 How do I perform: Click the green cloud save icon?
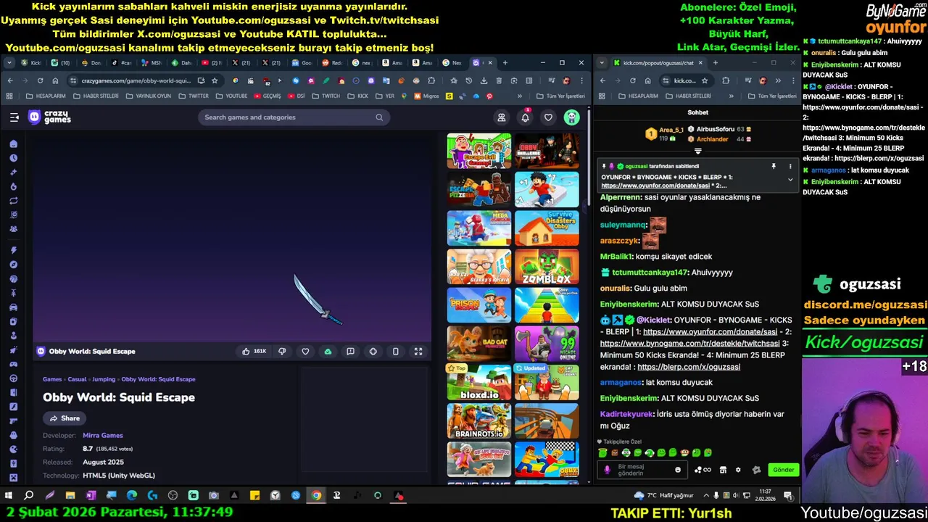tap(328, 352)
